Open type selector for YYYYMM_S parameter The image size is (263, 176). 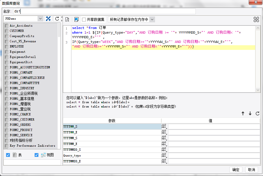click(x=165, y=138)
